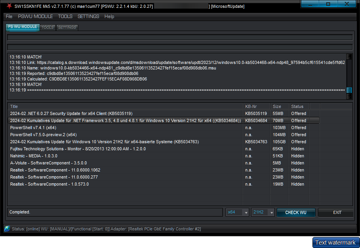Maximize the SW1SSKN1FE window
This screenshot has width=360, height=248.
[x=328, y=4]
